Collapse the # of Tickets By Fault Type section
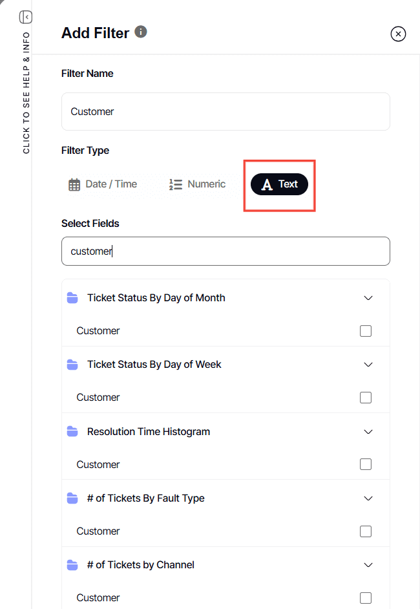 click(x=368, y=498)
